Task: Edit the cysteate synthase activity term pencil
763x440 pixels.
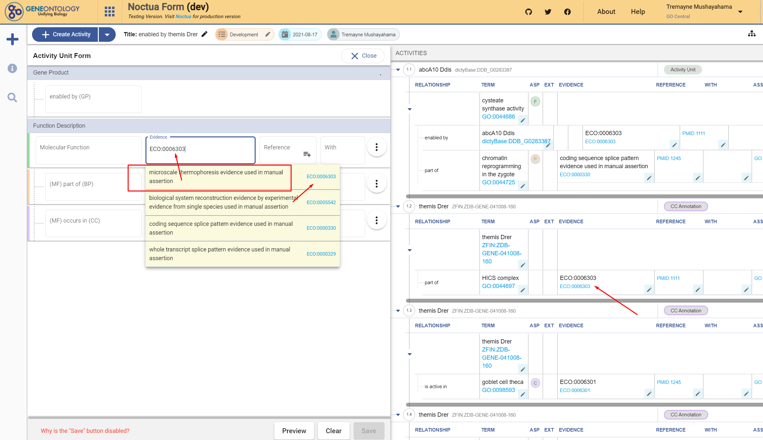Action: 523,120
